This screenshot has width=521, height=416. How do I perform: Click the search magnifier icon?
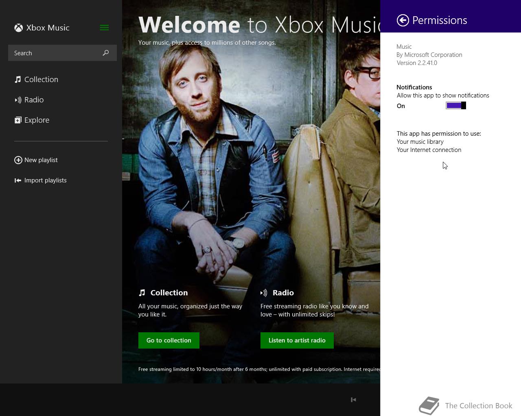[x=106, y=53]
